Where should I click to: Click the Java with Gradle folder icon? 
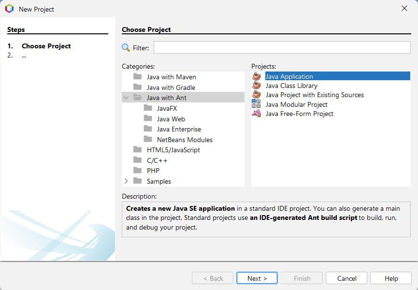138,87
